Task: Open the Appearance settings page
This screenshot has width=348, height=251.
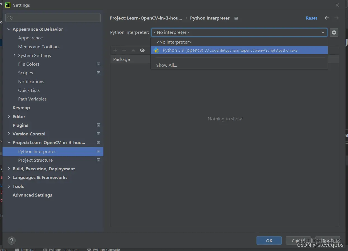Action: (30, 38)
